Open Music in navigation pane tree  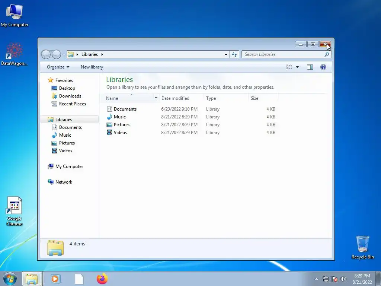point(65,135)
